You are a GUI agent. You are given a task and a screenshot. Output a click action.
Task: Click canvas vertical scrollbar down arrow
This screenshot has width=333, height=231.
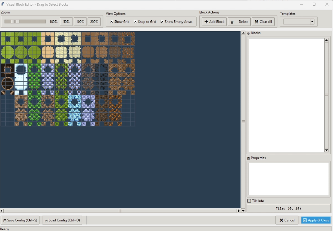(x=243, y=211)
